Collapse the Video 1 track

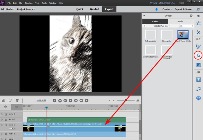(x=2, y=125)
